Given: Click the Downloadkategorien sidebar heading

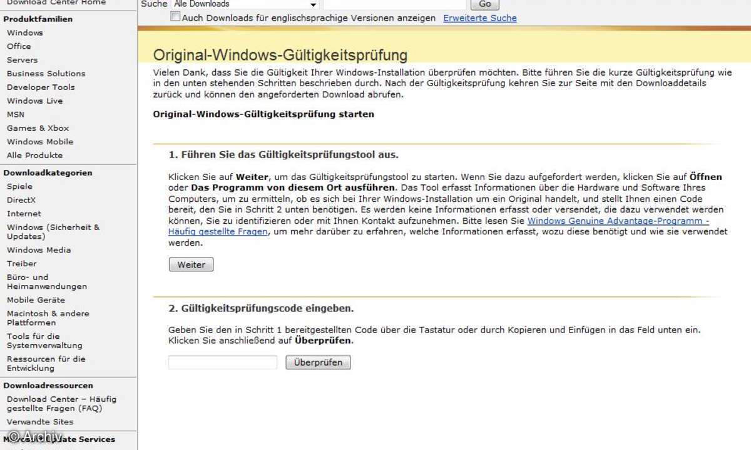Looking at the screenshot, I should tap(48, 173).
